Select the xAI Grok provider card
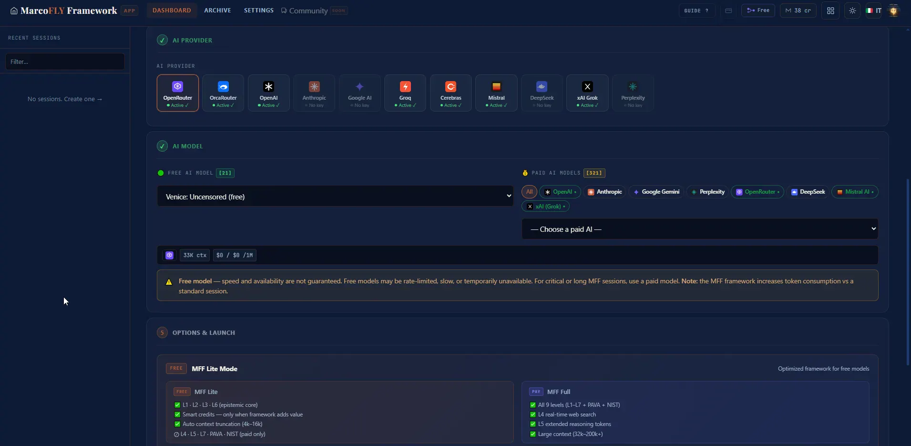 point(587,93)
